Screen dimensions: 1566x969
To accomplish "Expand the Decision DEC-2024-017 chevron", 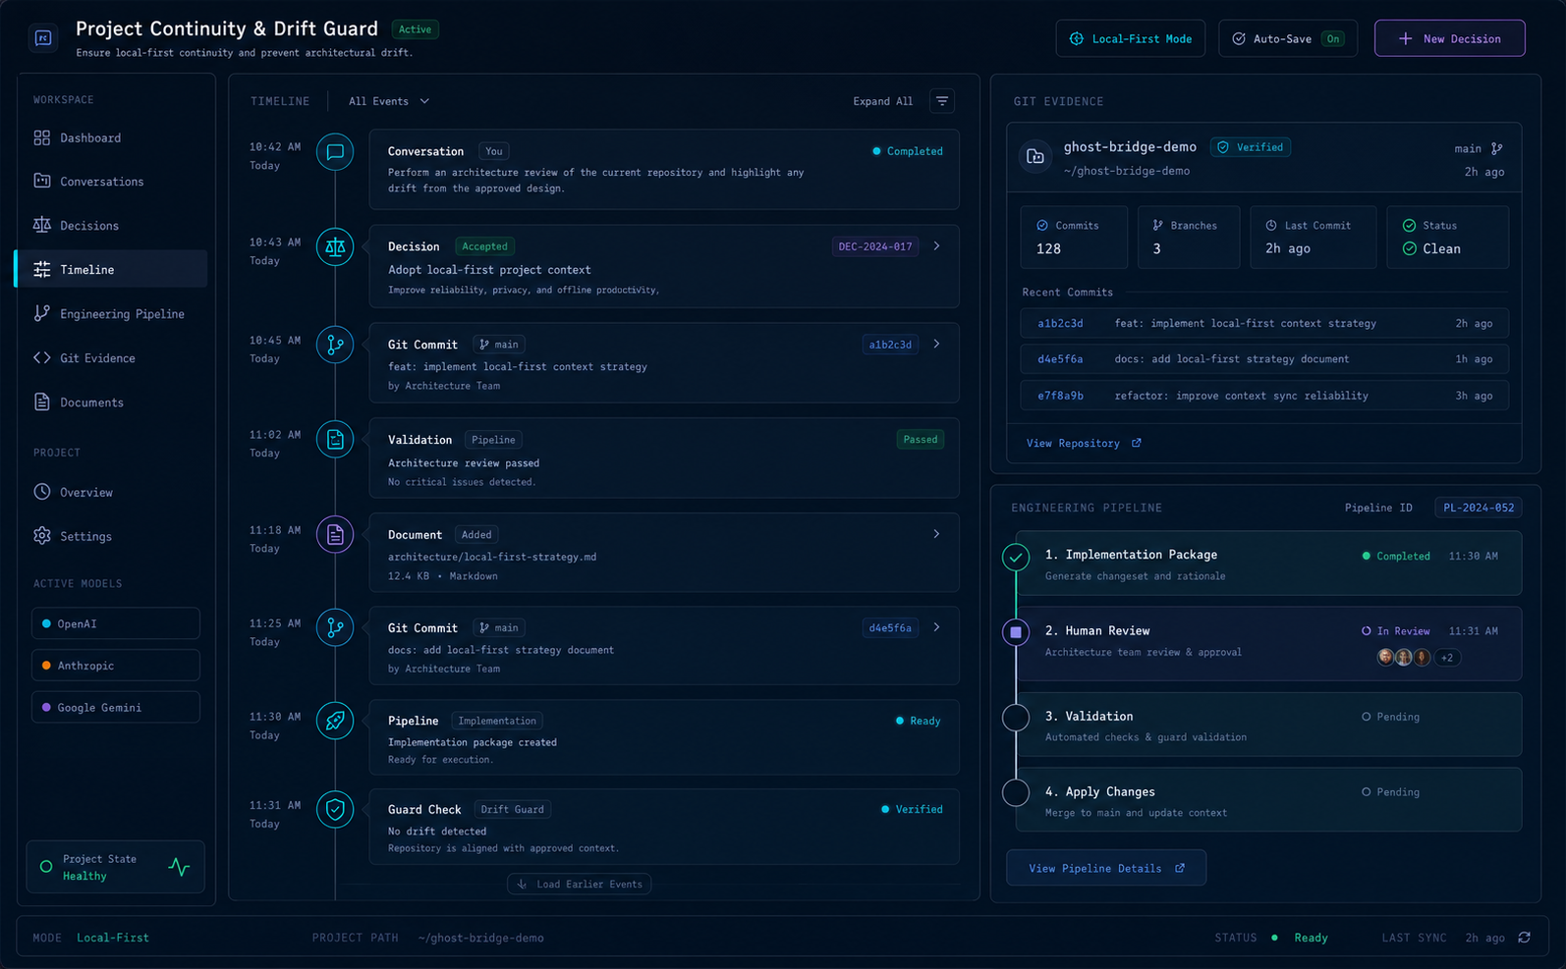I will tap(936, 246).
